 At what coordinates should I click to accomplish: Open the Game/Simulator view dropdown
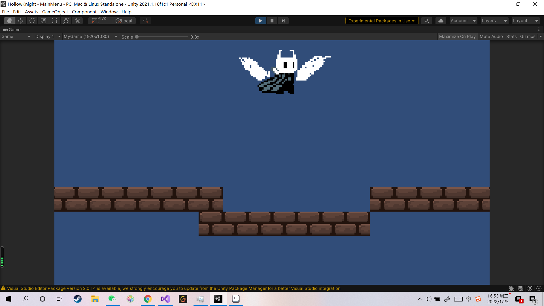tap(16, 37)
